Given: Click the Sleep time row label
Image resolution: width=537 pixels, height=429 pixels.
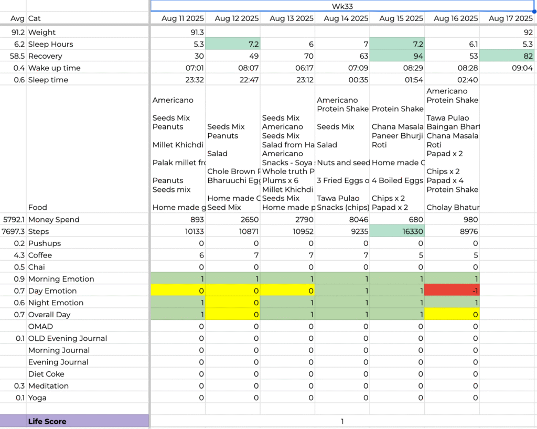Looking at the screenshot, I should tap(48, 80).
